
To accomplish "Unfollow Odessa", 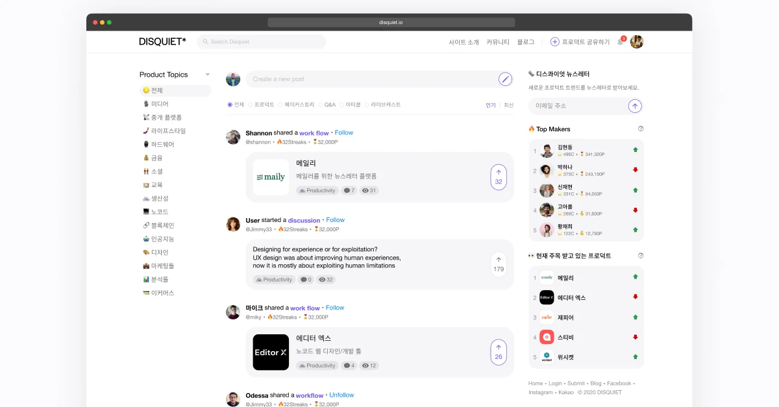I will pyautogui.click(x=341, y=395).
